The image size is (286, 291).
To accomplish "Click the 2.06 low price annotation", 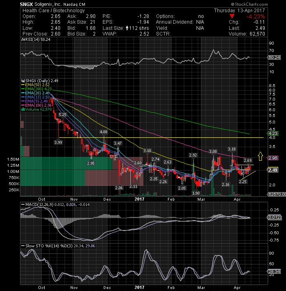I will (x=119, y=188).
